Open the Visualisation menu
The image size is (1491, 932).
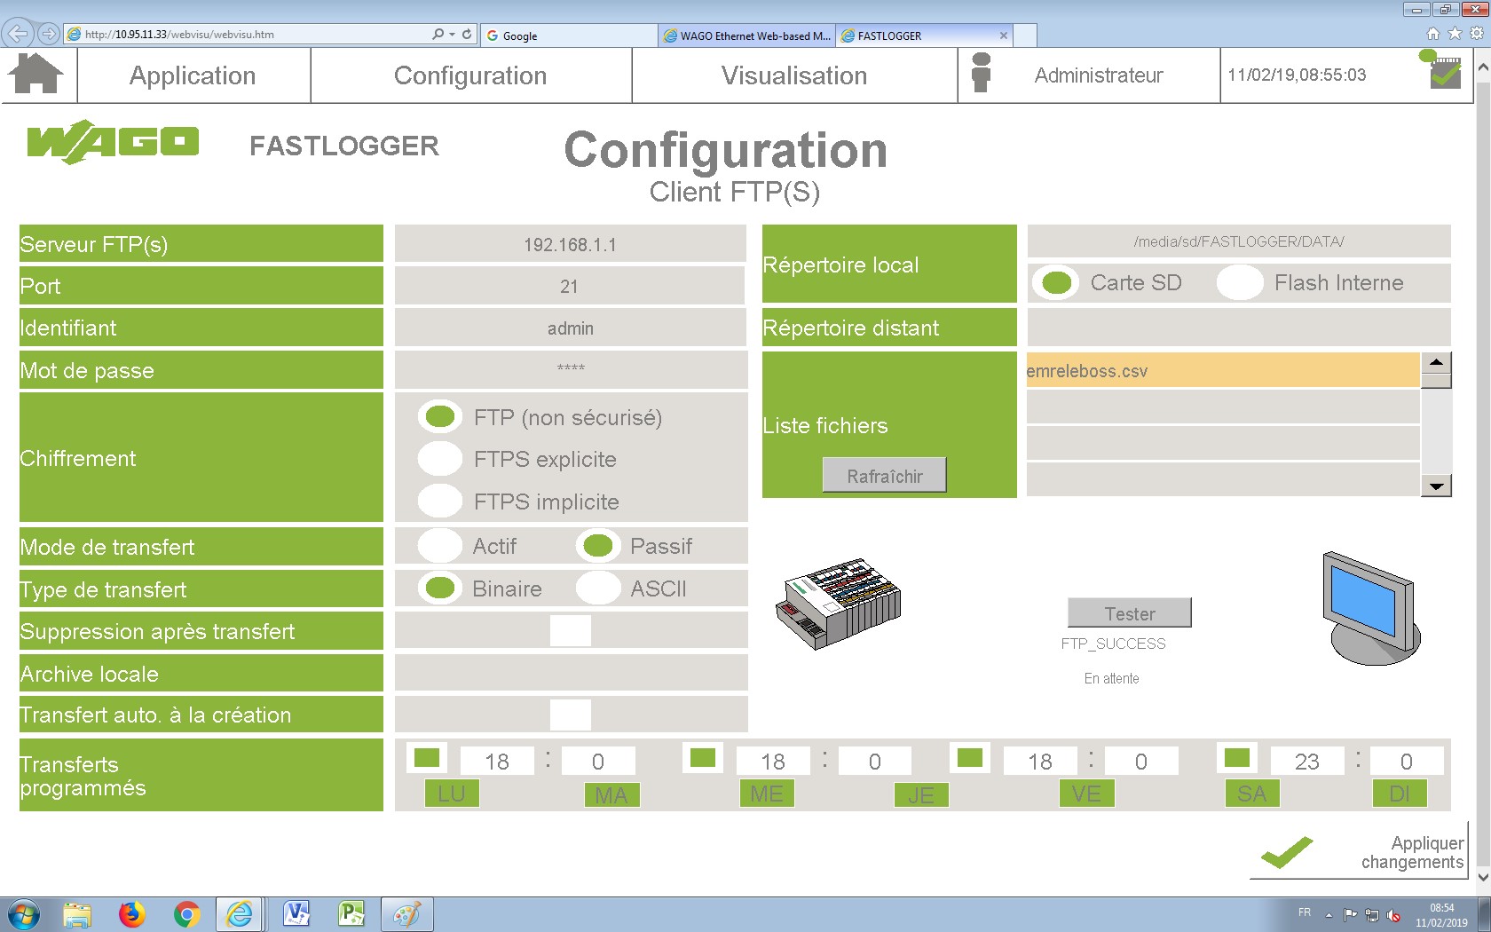(794, 75)
